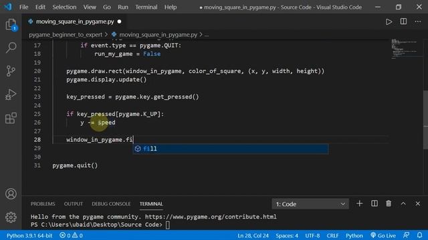This screenshot has width=428, height=240.
Task: Click 'if key_pressed[pygame.K_UP]:' line
Action: 115,114
